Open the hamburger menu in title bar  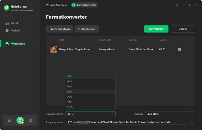pos(177,5)
